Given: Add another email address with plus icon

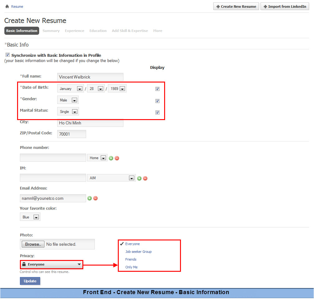Looking at the screenshot, I should coord(90,198).
